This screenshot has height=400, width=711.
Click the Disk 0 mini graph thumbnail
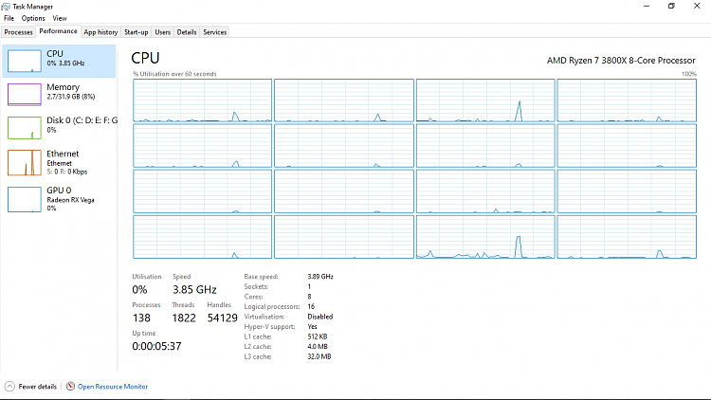tap(25, 128)
